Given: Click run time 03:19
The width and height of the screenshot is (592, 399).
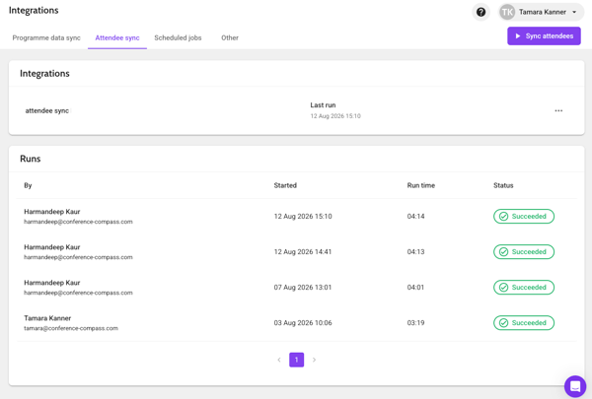Looking at the screenshot, I should click(415, 322).
